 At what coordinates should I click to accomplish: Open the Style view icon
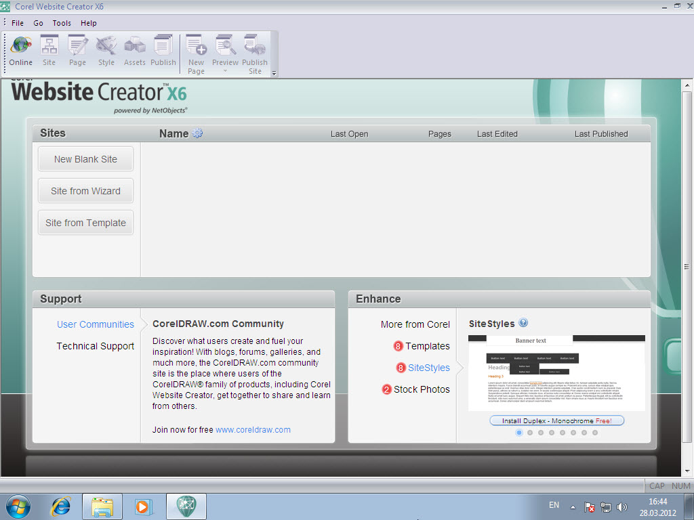pyautogui.click(x=106, y=51)
